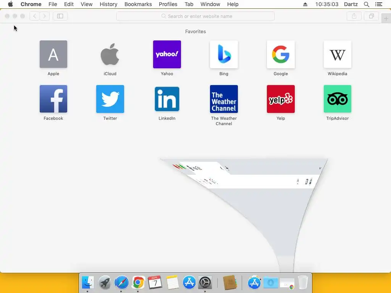Open the Edit menu
The height and width of the screenshot is (293, 391).
pyautogui.click(x=69, y=4)
